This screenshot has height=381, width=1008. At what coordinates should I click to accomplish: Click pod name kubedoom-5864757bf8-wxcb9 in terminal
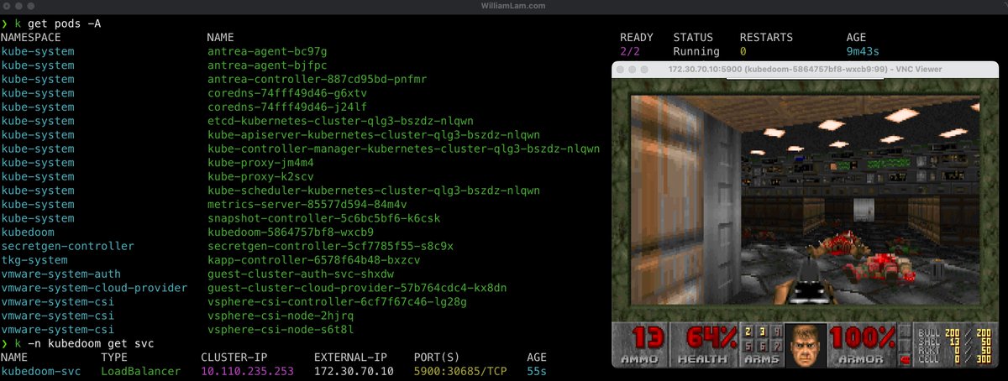pyautogui.click(x=290, y=232)
